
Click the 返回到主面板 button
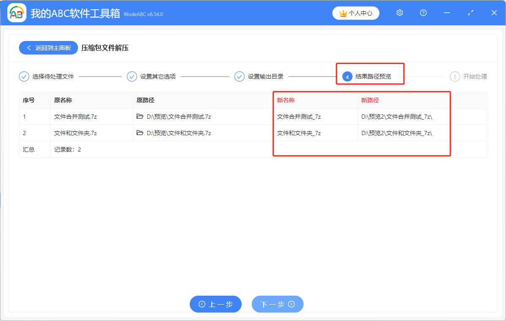coord(48,47)
